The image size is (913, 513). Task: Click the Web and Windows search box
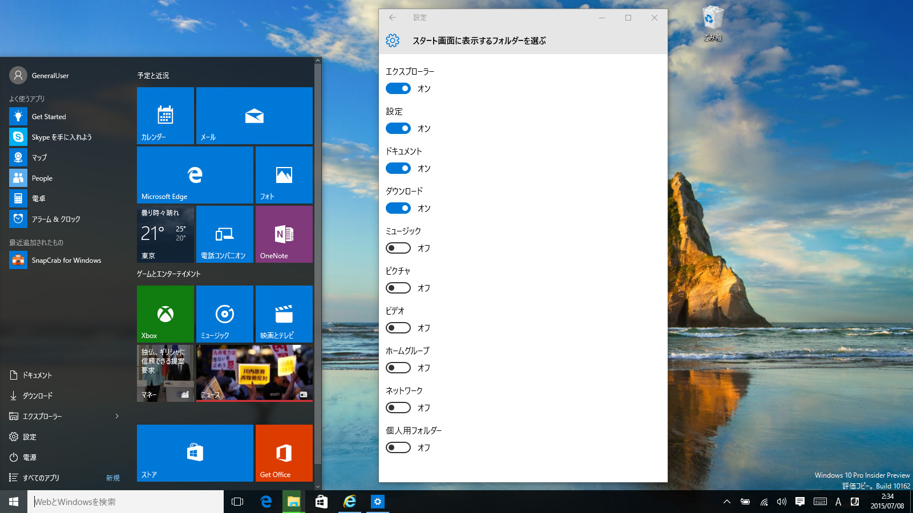(x=126, y=502)
